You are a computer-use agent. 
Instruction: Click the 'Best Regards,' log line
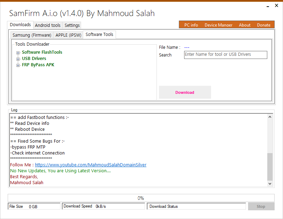[x=24, y=177]
